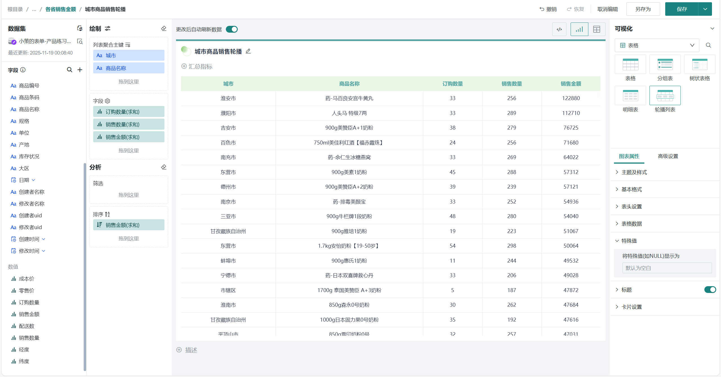Toggle 更改后自动刷新数据 switch
721x377 pixels.
(232, 29)
